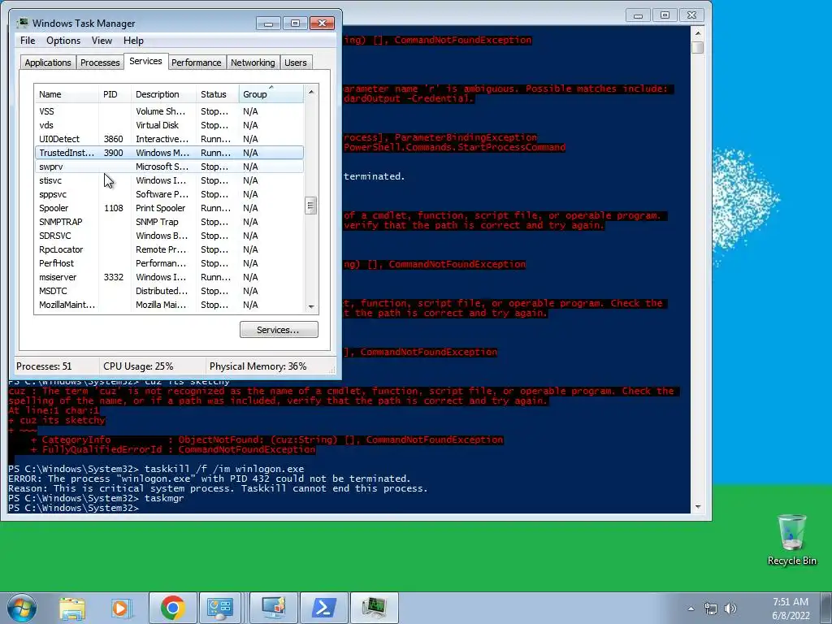Open the Help menu in Task Manager
832x624 pixels.
click(133, 41)
